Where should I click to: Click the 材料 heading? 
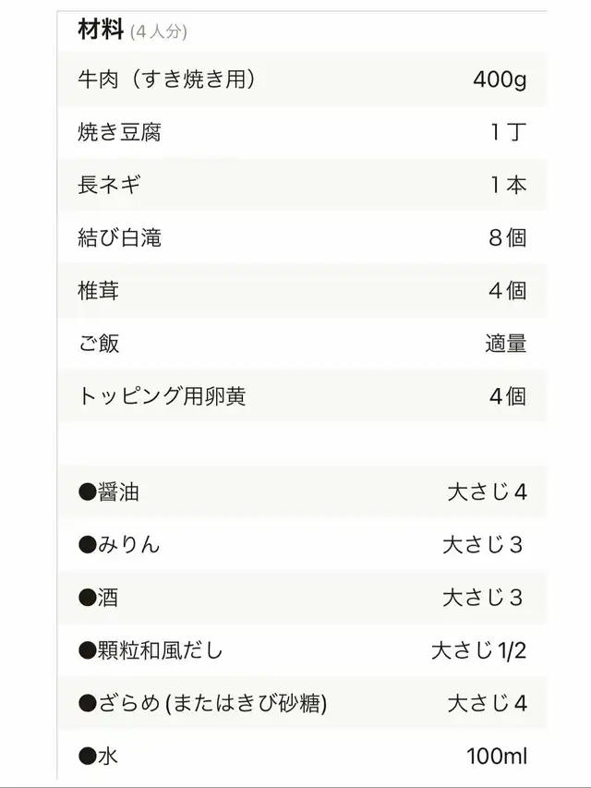(x=101, y=30)
